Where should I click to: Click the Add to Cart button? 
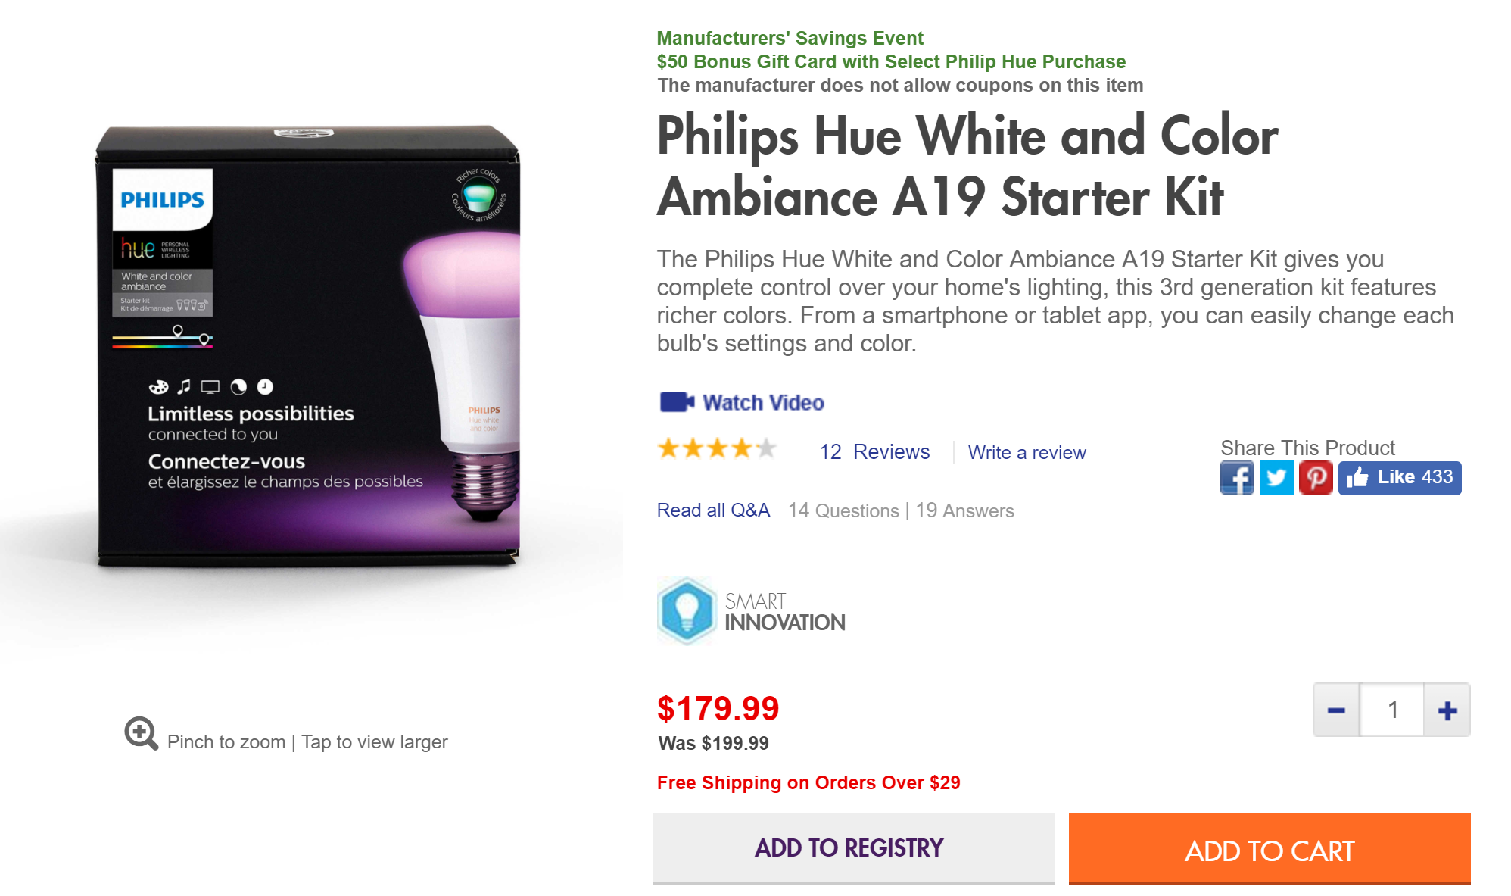[x=1270, y=849]
